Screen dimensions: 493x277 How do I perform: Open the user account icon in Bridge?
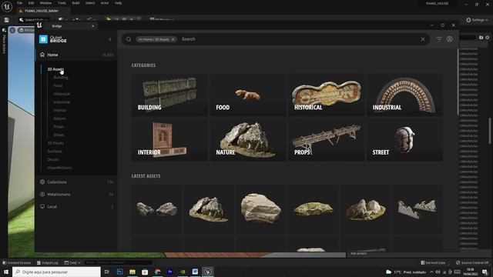click(450, 39)
